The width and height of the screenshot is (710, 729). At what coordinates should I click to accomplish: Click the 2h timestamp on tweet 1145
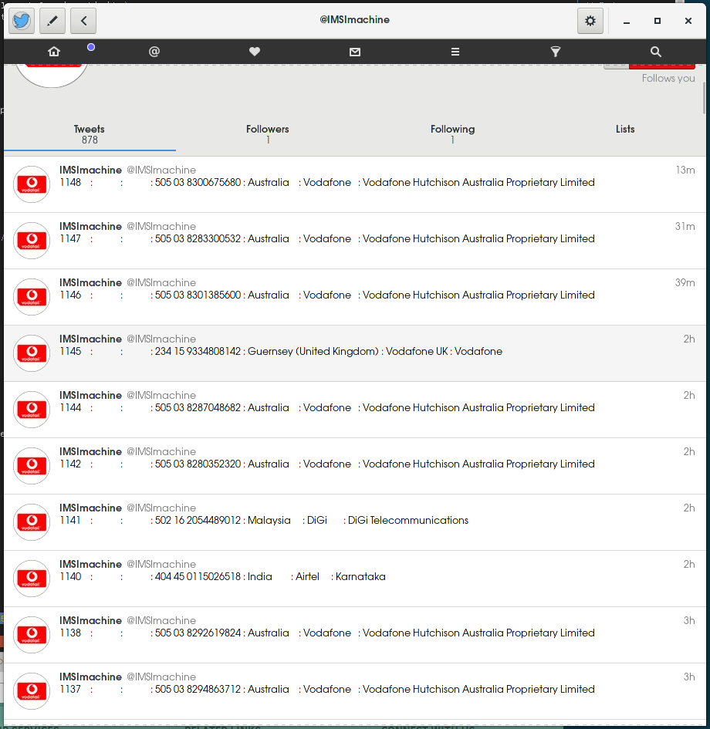tap(689, 339)
